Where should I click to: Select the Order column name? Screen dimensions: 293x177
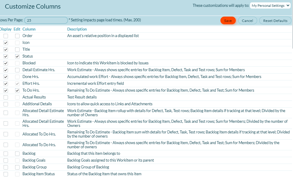28,36
